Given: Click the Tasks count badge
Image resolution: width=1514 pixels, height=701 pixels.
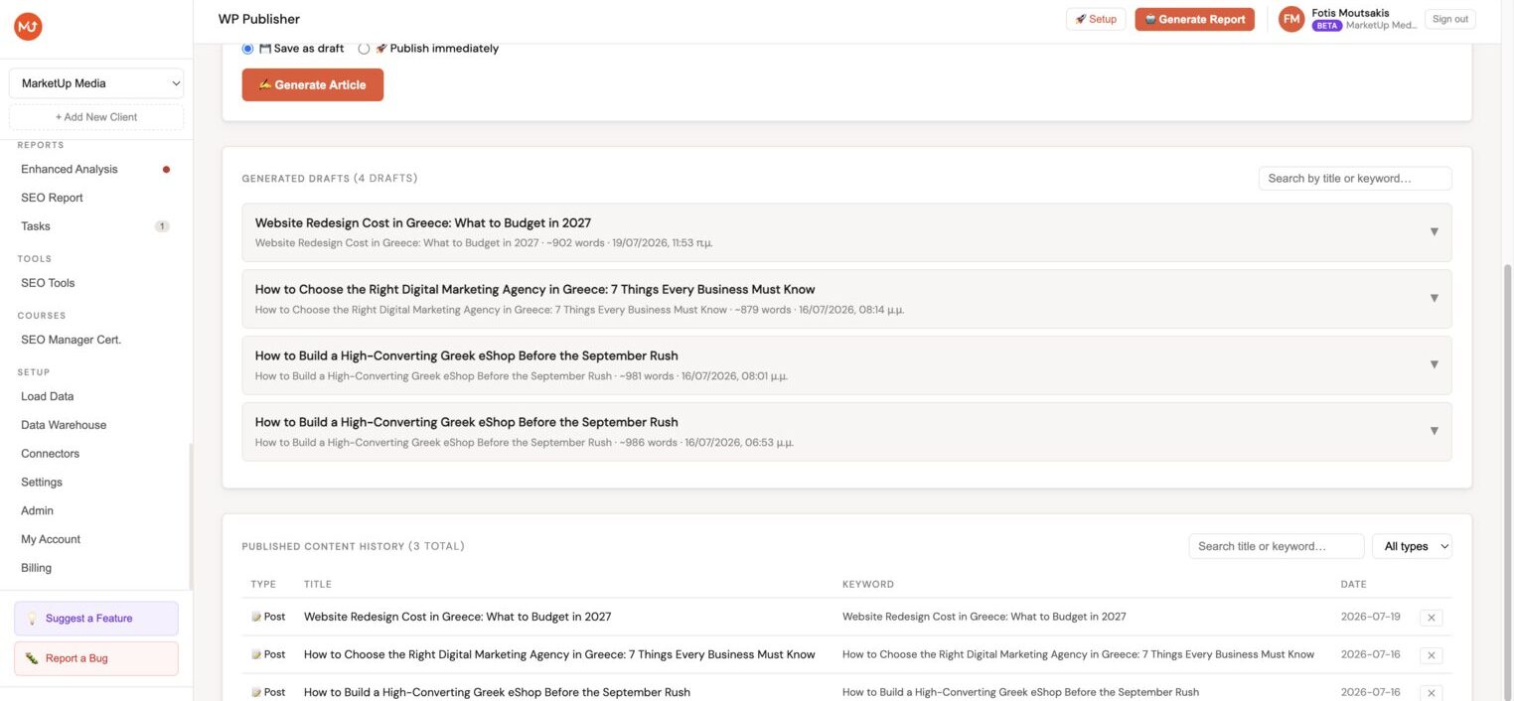Looking at the screenshot, I should pyautogui.click(x=162, y=226).
